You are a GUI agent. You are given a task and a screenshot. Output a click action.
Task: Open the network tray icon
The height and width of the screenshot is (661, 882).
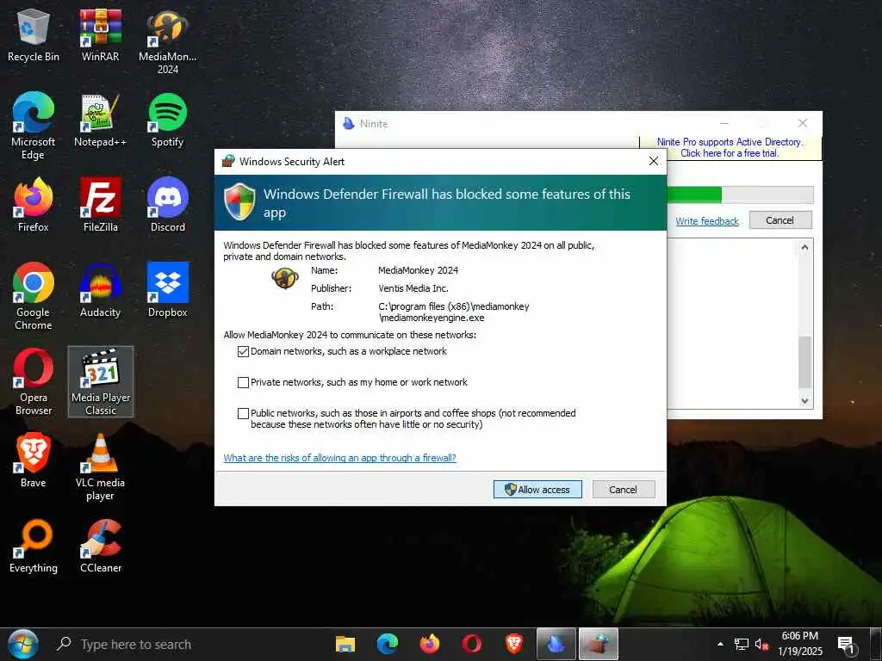click(741, 644)
